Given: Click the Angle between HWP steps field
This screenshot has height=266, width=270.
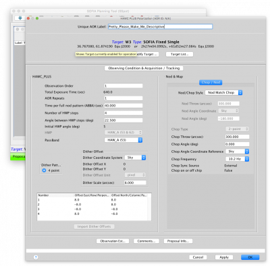Looking at the screenshot, I should 124,121.
